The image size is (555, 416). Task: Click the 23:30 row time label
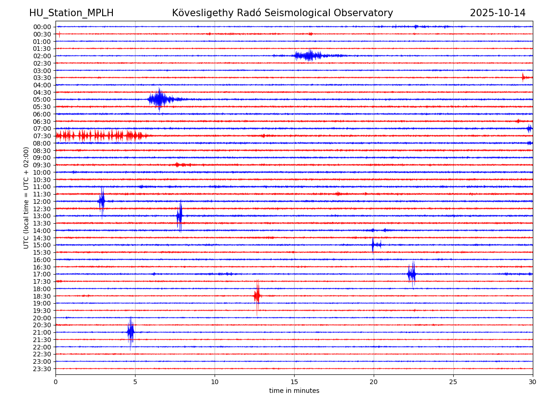[x=42, y=369]
